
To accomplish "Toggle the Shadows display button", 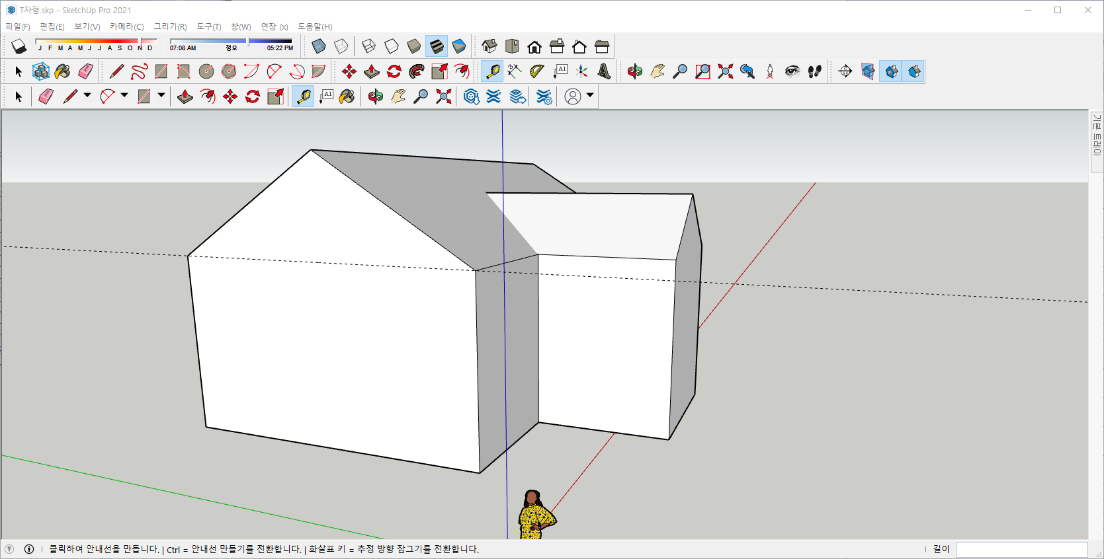I will pos(19,46).
